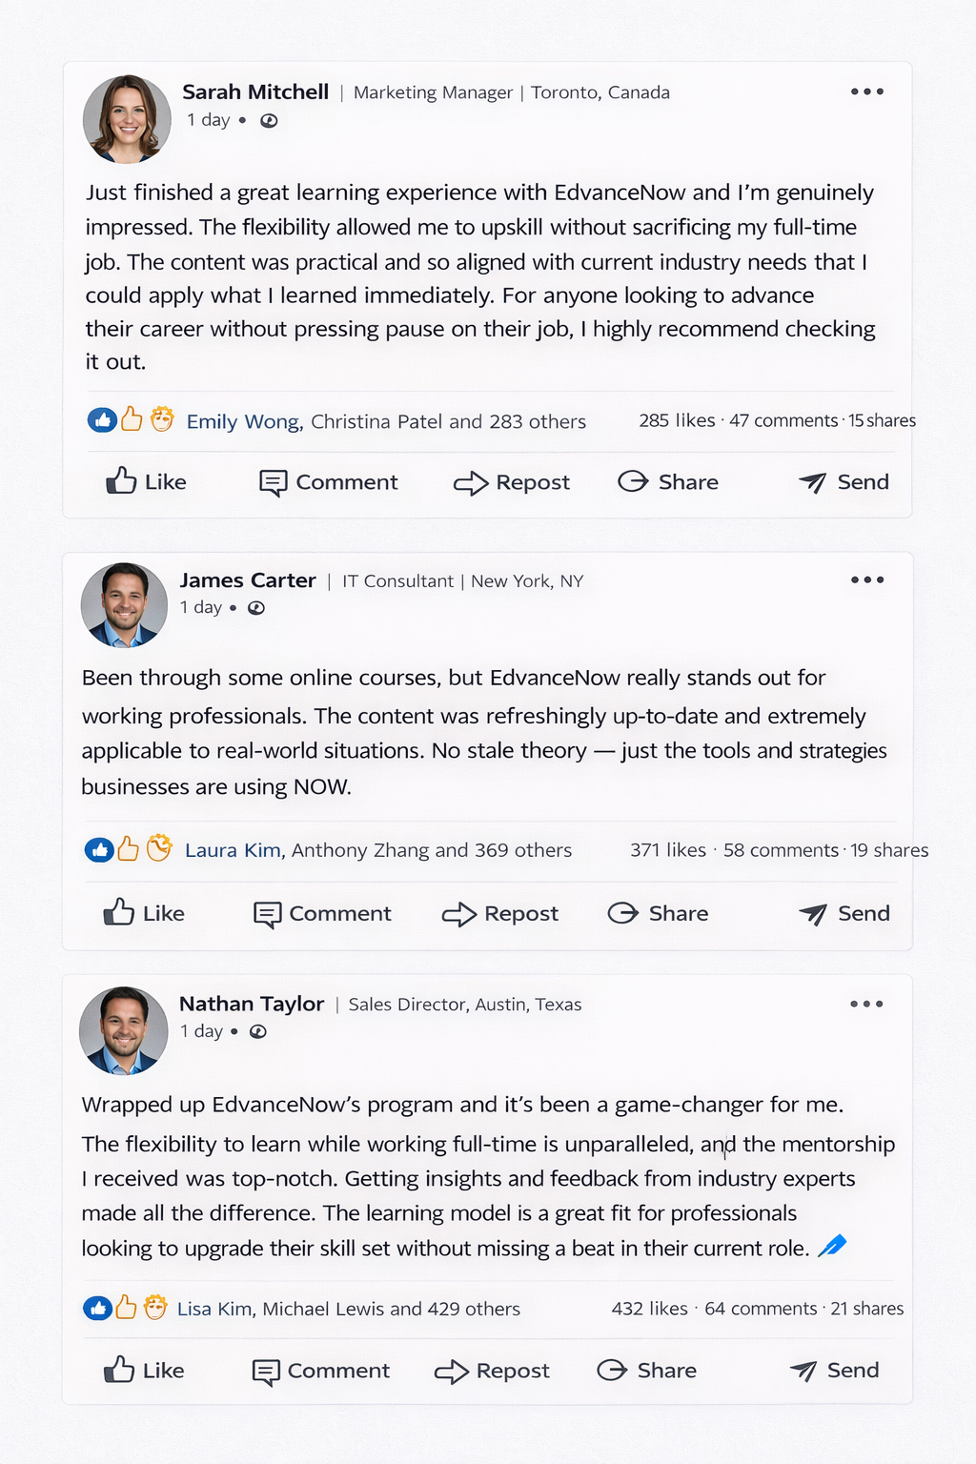Share James Carter's post
Image resolution: width=976 pixels, height=1464 pixels.
659,913
